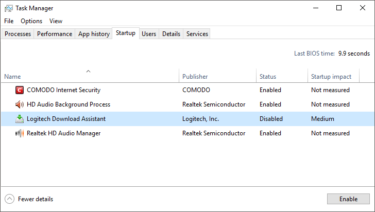Viewport: 375px width, 212px height.
Task: Minimize the Task Manager window
Action: point(316,8)
